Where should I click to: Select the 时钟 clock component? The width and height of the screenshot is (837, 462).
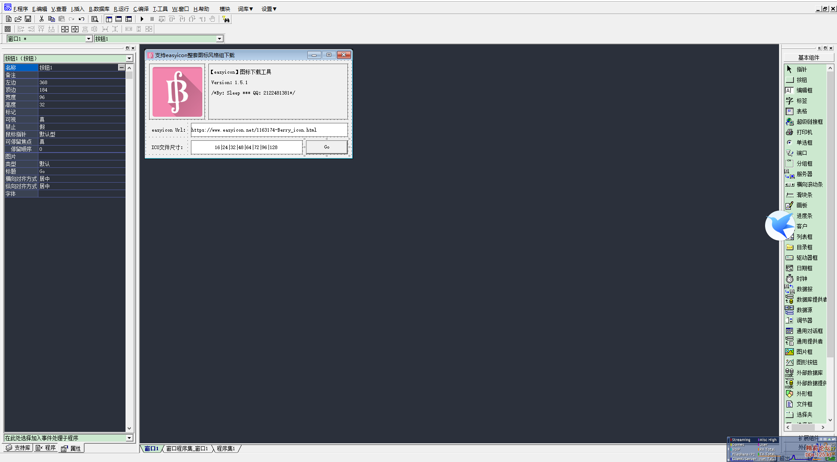(801, 279)
